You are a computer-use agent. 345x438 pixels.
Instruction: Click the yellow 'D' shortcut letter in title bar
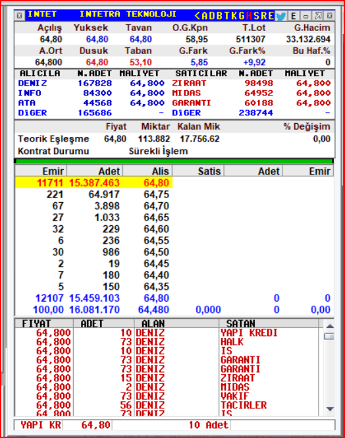click(212, 16)
